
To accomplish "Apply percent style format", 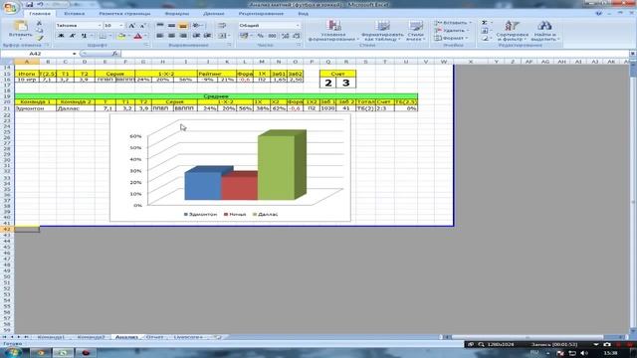I will click(x=261, y=36).
